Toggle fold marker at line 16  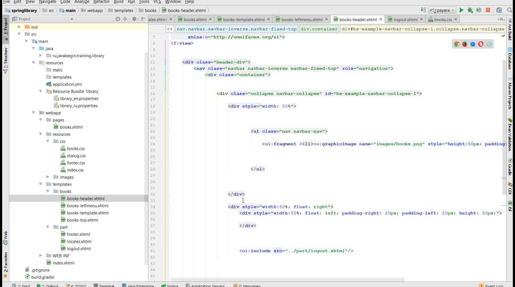pyautogui.click(x=169, y=93)
